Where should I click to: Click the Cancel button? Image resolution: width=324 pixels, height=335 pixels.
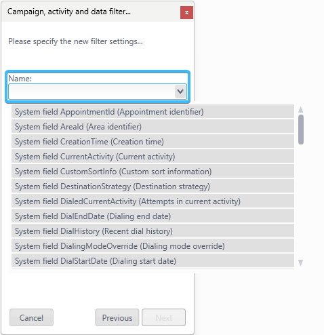pos(31,317)
